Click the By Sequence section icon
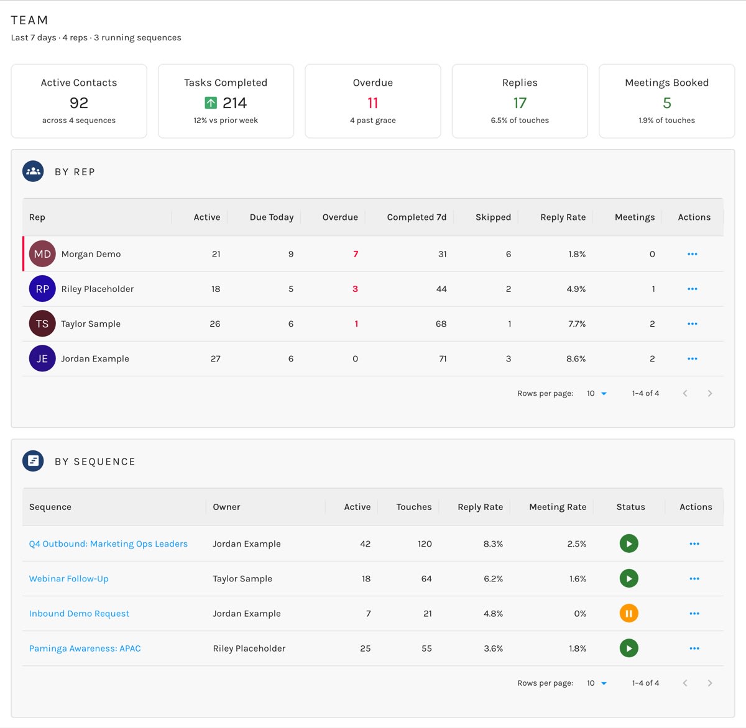 click(33, 461)
